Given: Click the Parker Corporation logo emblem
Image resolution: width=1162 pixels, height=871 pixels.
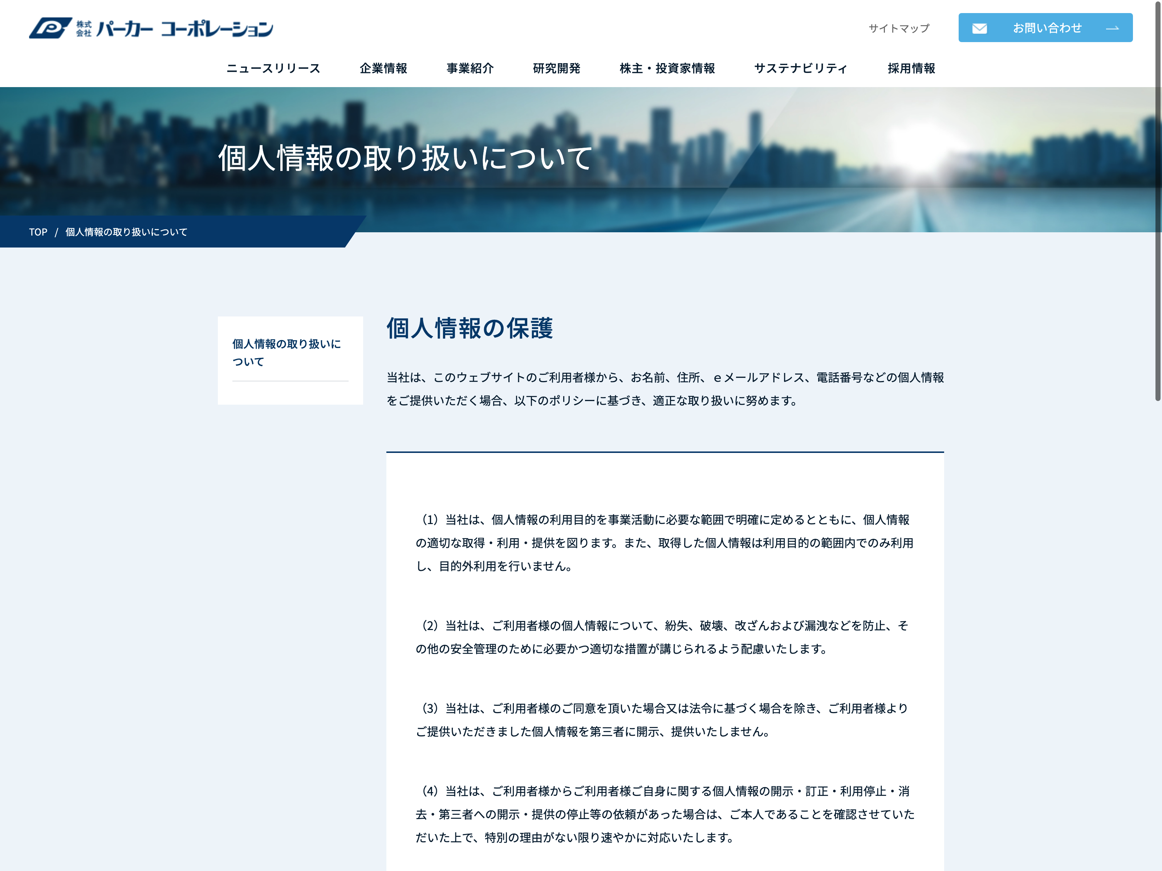Looking at the screenshot, I should click(x=50, y=28).
